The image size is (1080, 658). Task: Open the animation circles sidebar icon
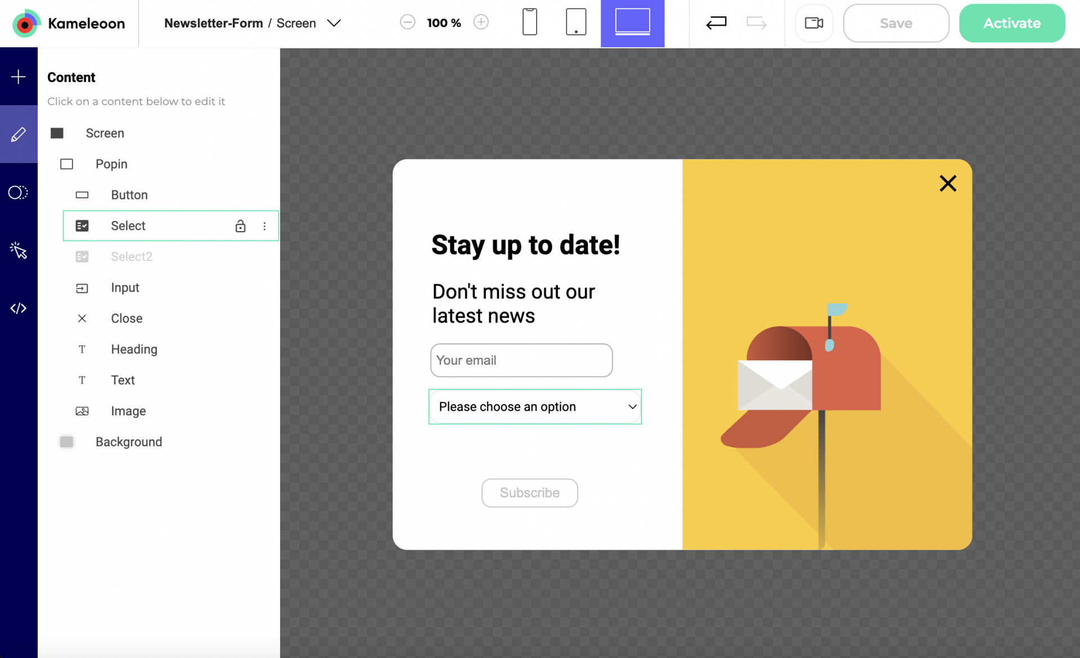pos(19,193)
